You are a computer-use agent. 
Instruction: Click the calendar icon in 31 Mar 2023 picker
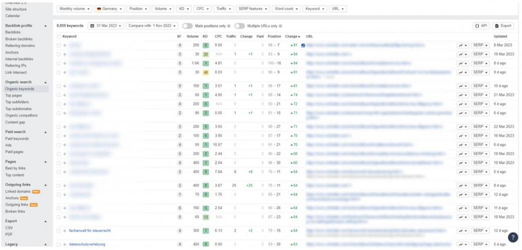click(x=93, y=26)
